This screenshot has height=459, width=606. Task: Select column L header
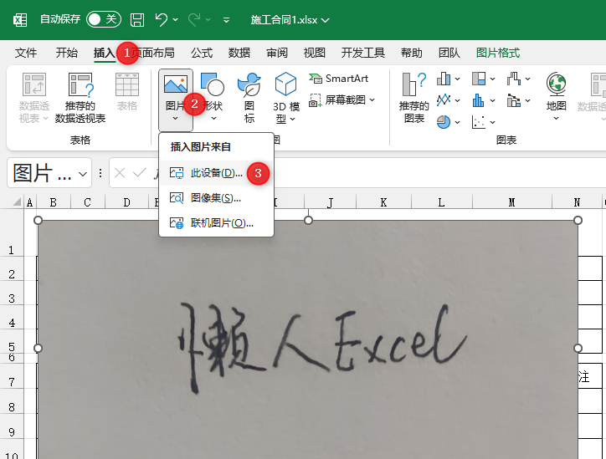441,202
